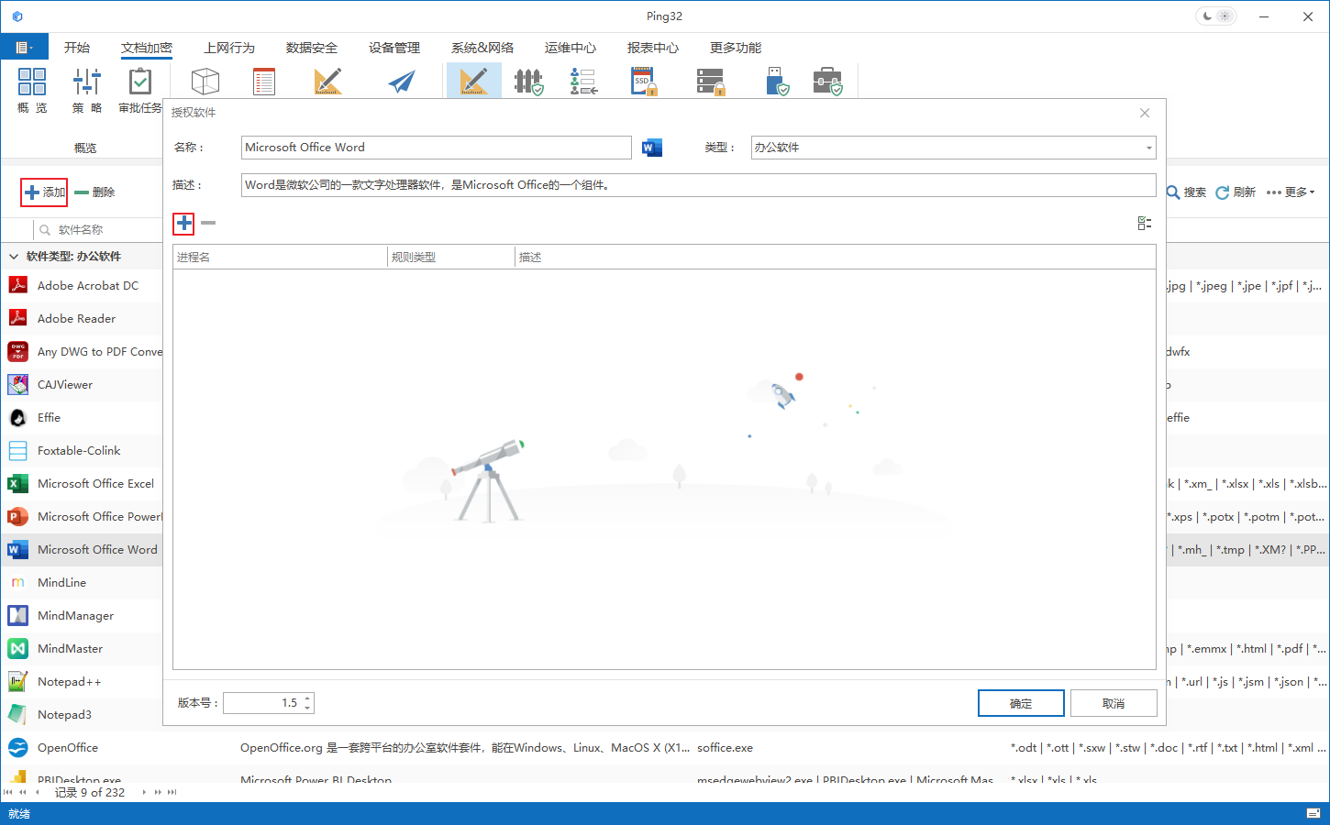Click the 取消 button in dialog
1330x825 pixels.
pyautogui.click(x=1114, y=703)
